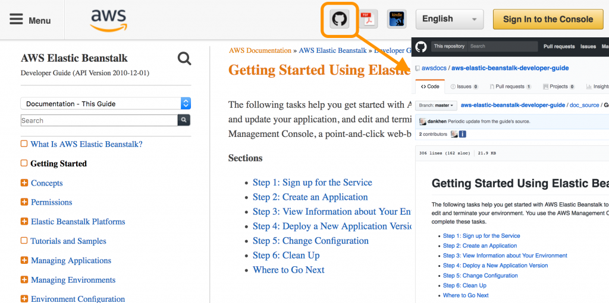This screenshot has height=303, width=609.
Task: Open the Concepts sidebar link
Action: (x=46, y=183)
